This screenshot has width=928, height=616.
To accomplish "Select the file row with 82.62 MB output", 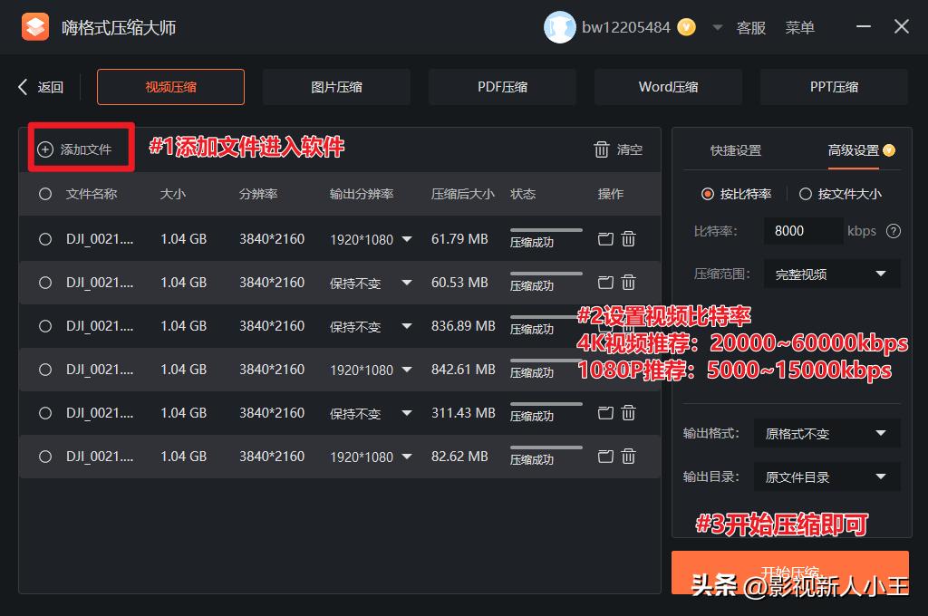I will tap(45, 457).
